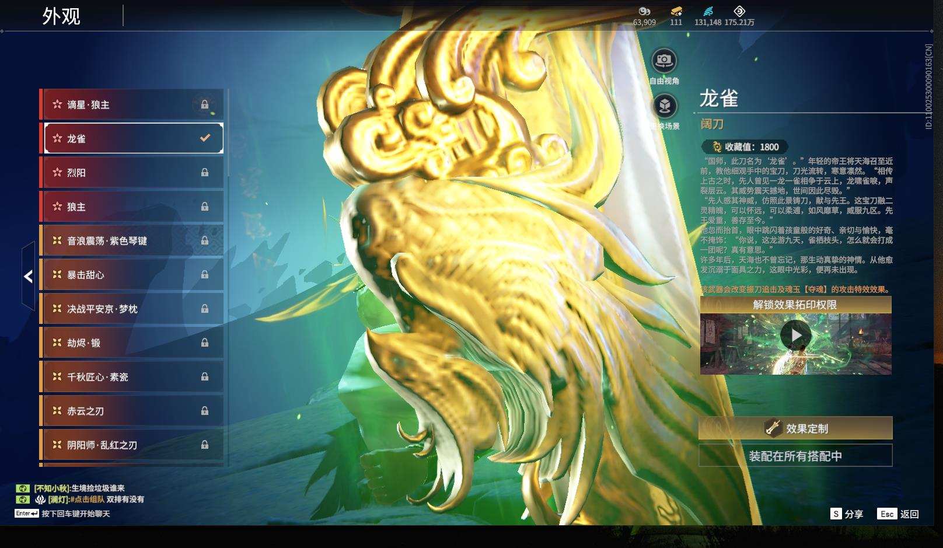Screen dimensions: 943x548
Task: Click 解锁效果拓印权限 banner
Action: click(x=795, y=305)
